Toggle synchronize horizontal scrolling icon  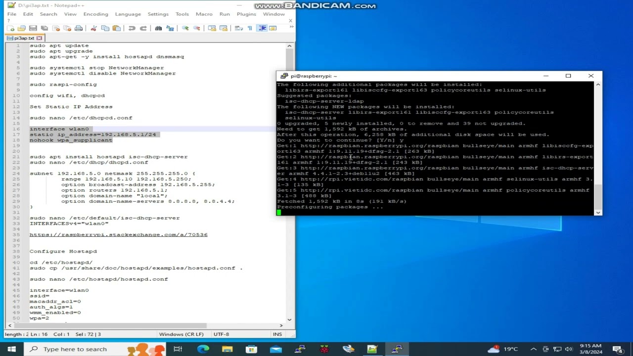coord(224,28)
